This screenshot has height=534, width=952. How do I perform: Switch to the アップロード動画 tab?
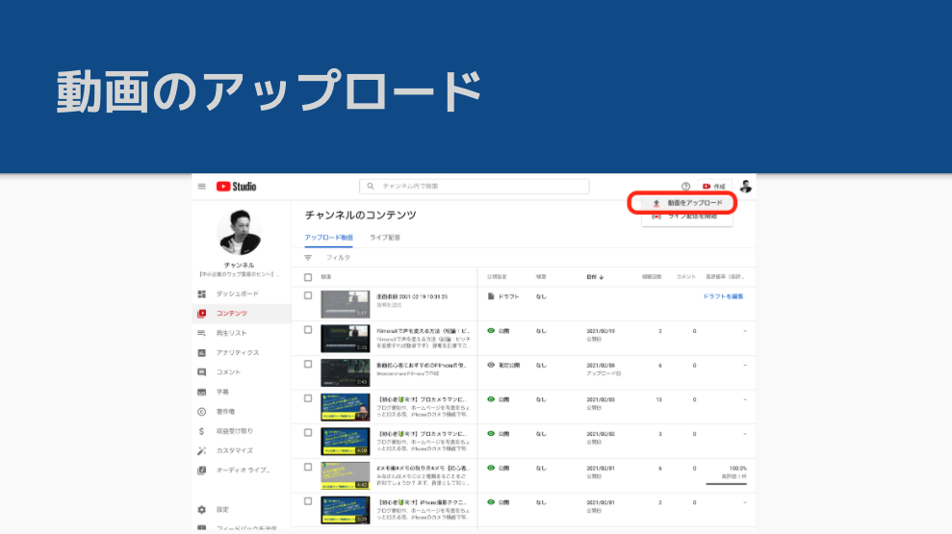[328, 238]
